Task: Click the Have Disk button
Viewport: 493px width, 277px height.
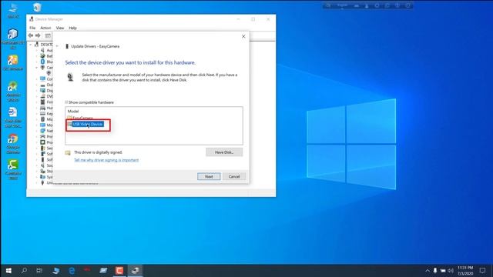Action: point(224,152)
